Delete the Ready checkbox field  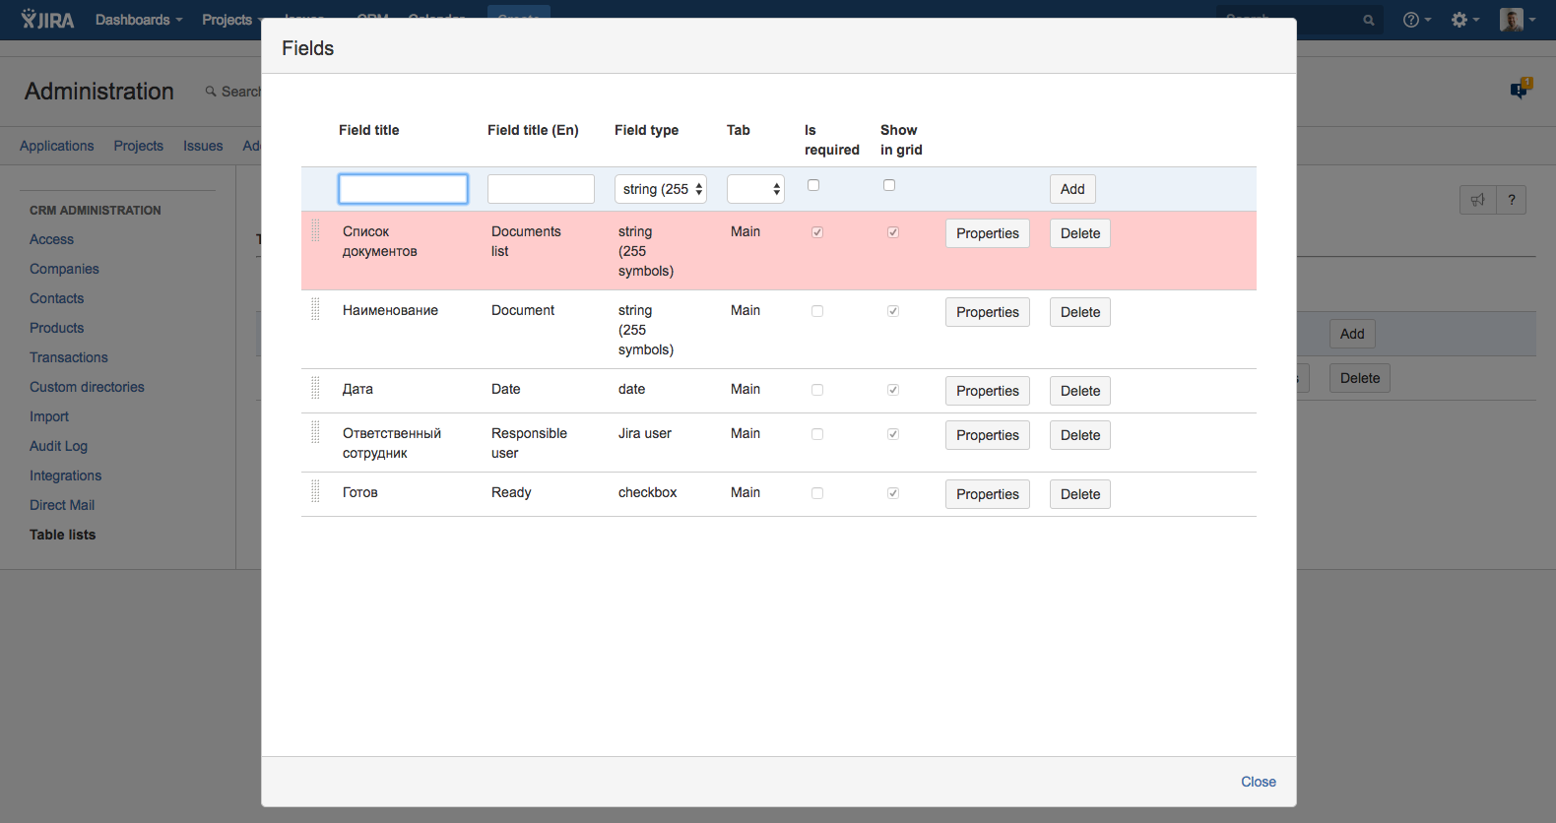click(x=1079, y=494)
